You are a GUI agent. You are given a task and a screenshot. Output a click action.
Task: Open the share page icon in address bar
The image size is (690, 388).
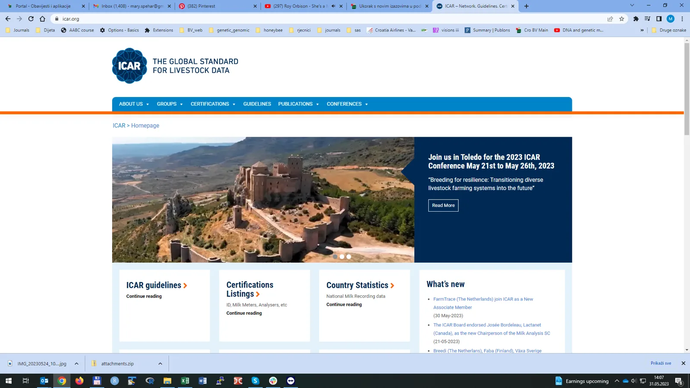click(x=610, y=19)
